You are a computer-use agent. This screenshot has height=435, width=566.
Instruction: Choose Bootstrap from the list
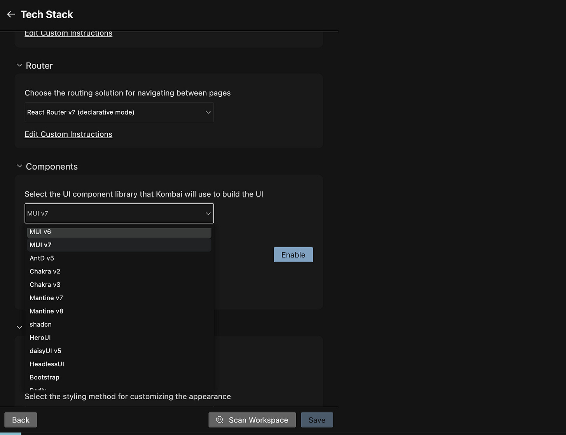click(119, 377)
